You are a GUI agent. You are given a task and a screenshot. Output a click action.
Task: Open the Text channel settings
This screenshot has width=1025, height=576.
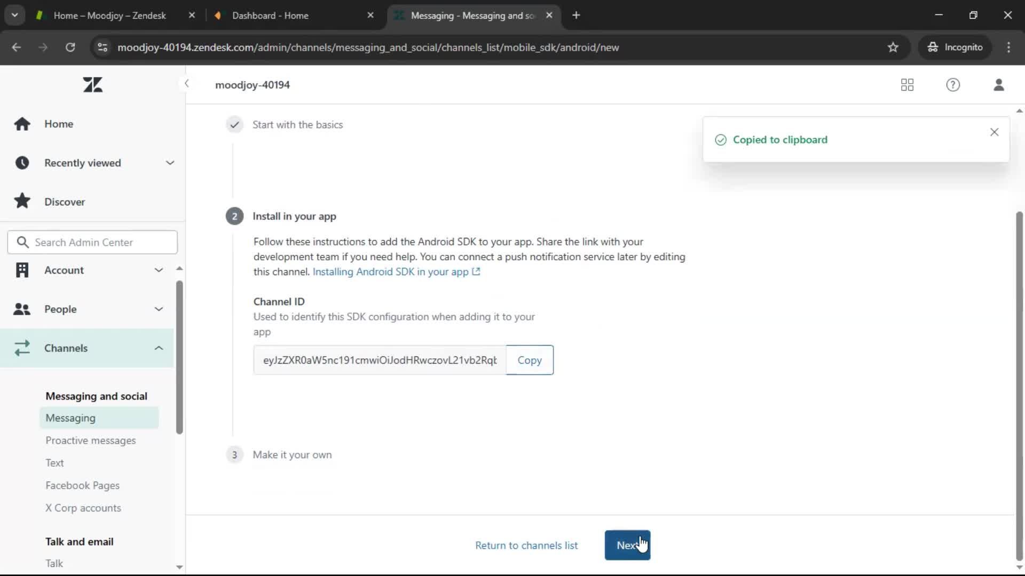pyautogui.click(x=54, y=463)
